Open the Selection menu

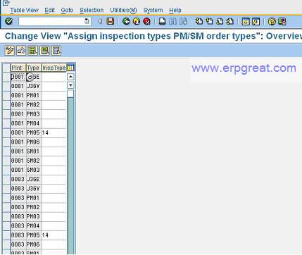[92, 10]
